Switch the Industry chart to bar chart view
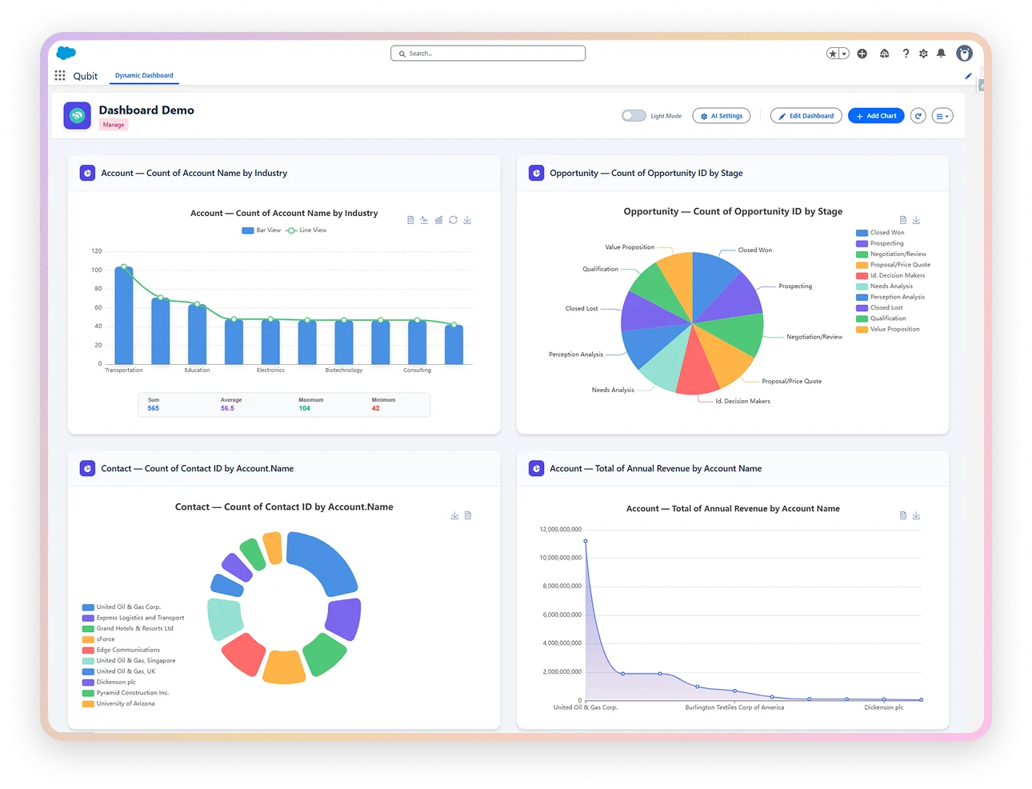The width and height of the screenshot is (1032, 789). click(x=438, y=219)
